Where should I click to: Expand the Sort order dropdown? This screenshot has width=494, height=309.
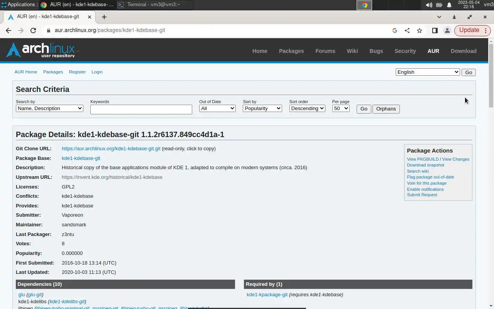(307, 109)
